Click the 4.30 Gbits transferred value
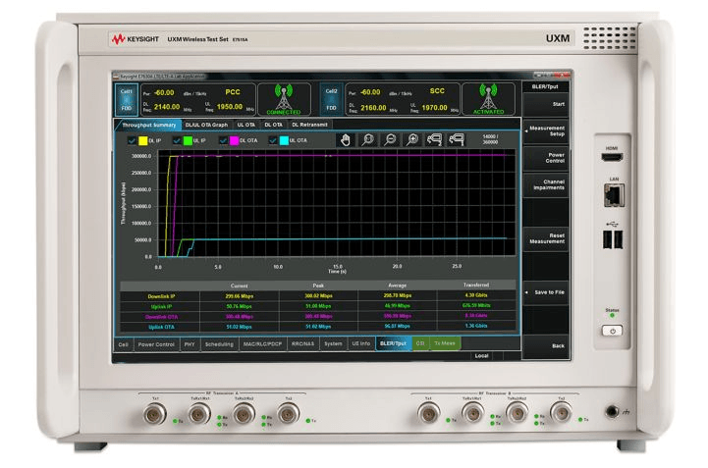 point(476,295)
